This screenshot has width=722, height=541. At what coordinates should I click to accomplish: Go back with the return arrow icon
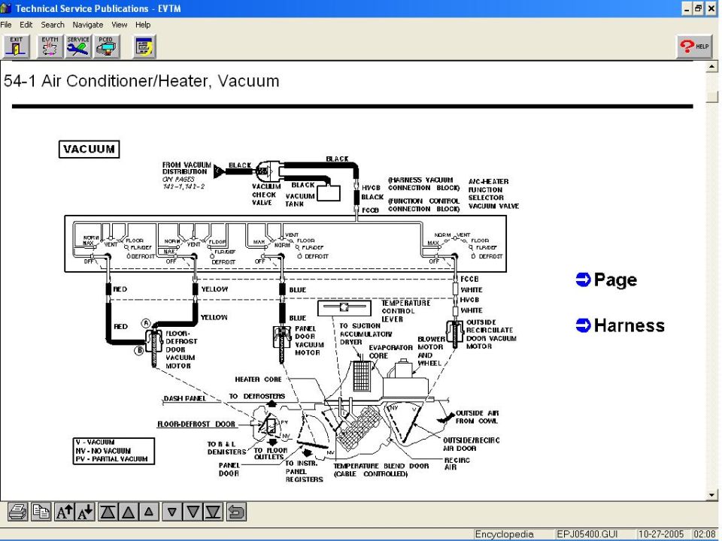236,512
